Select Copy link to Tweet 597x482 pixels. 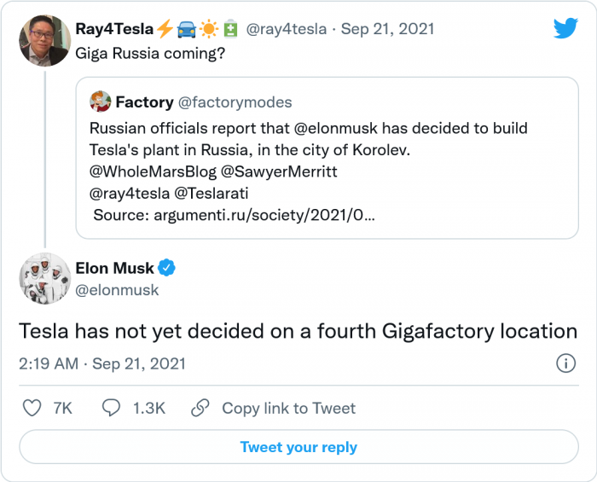click(x=288, y=408)
